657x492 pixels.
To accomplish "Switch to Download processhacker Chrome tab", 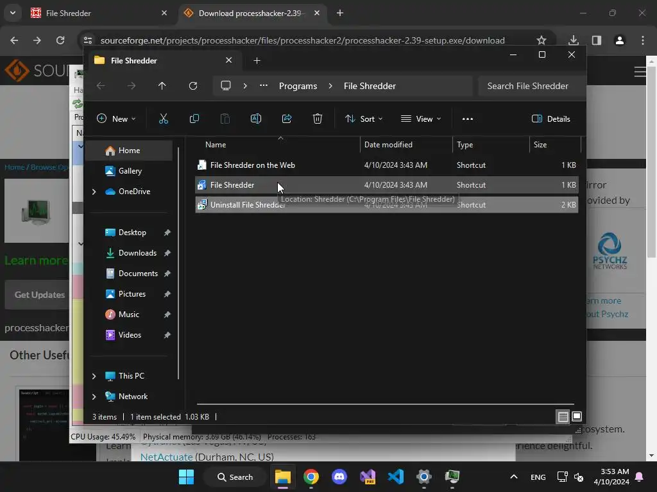I will click(253, 13).
